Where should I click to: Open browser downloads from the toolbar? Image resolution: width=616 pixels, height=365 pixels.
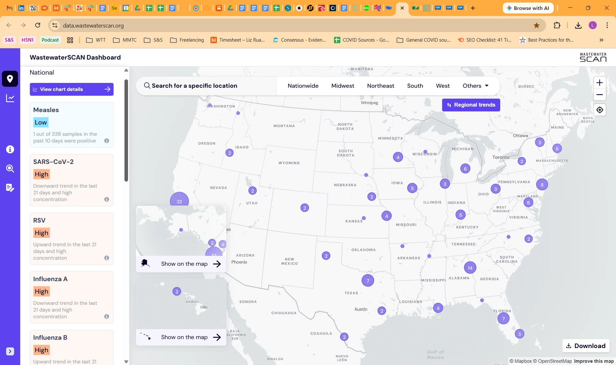click(x=578, y=25)
